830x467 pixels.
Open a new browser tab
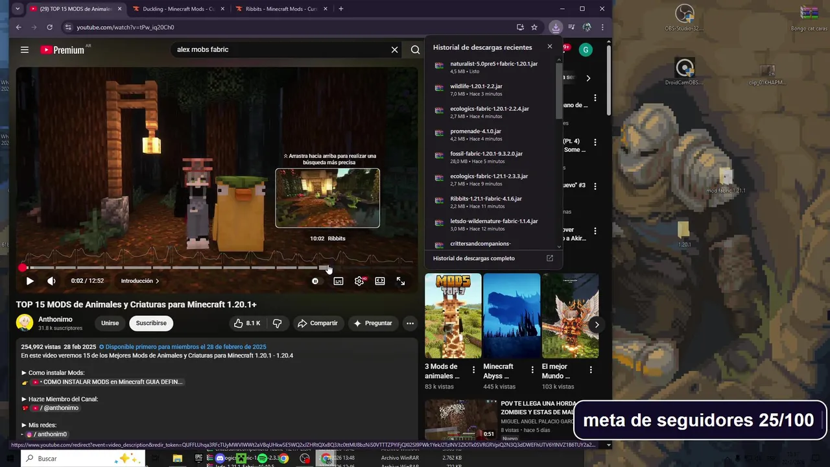click(x=341, y=9)
